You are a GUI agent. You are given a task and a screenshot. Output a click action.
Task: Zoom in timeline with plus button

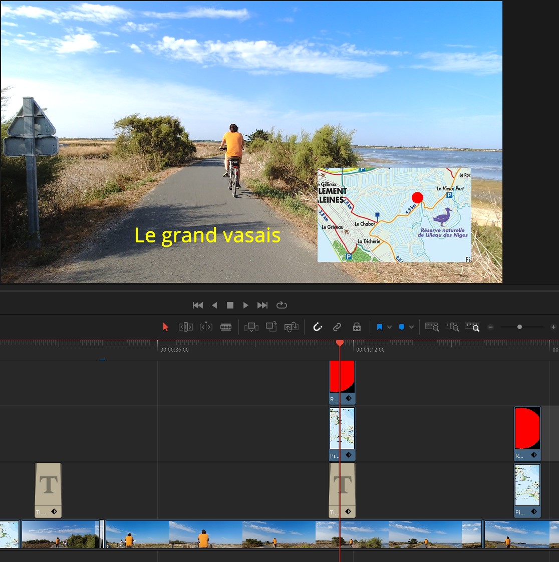tap(553, 327)
